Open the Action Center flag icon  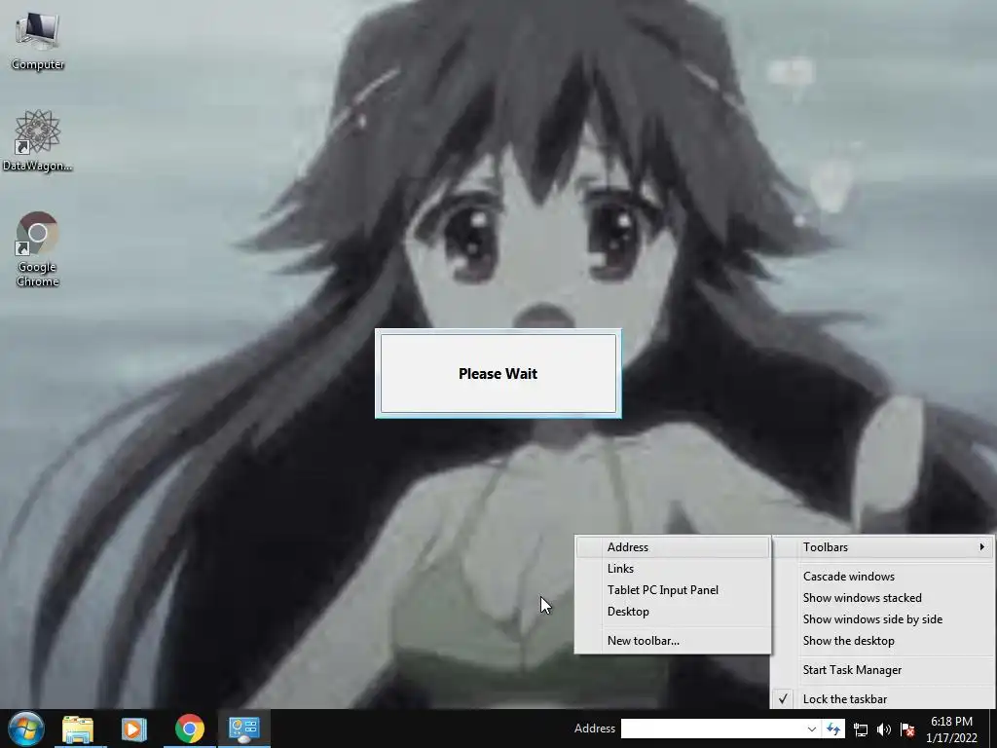[x=907, y=729]
